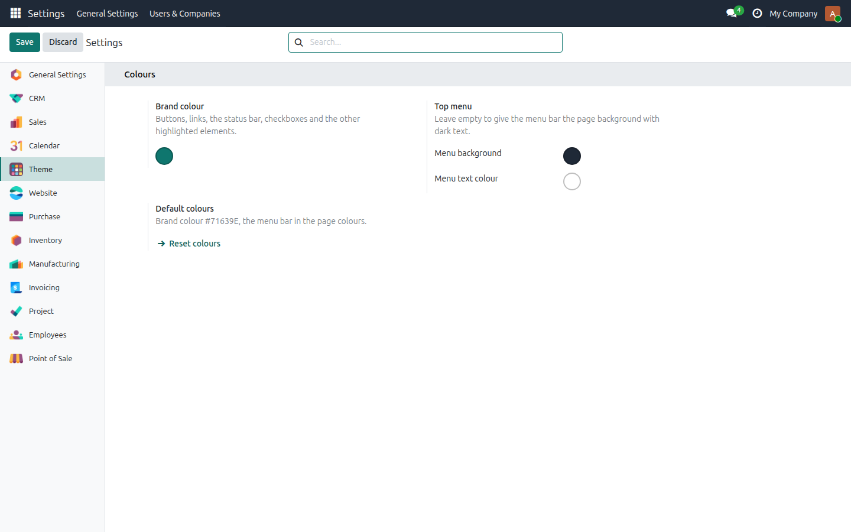Open the activities clock icon

pos(757,13)
